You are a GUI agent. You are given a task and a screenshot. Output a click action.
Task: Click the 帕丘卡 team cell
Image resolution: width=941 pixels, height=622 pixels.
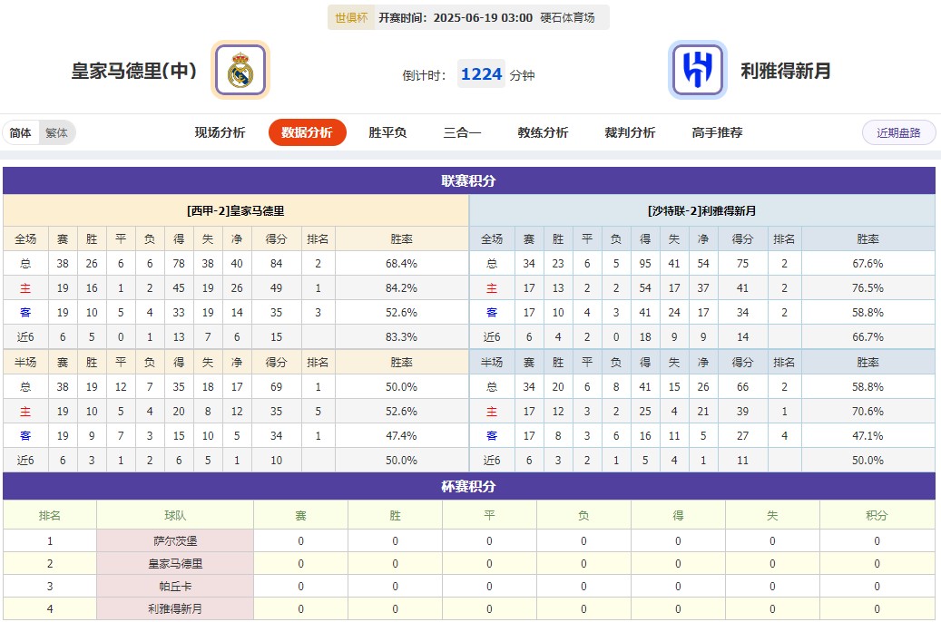point(173,587)
